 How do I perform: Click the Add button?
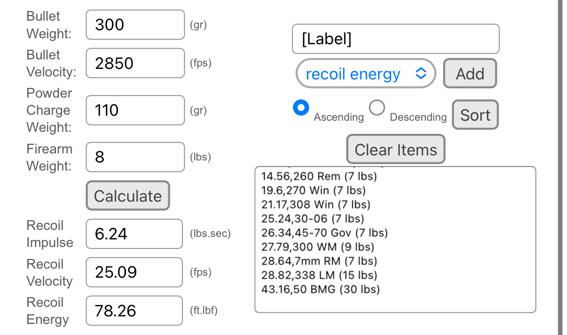470,73
